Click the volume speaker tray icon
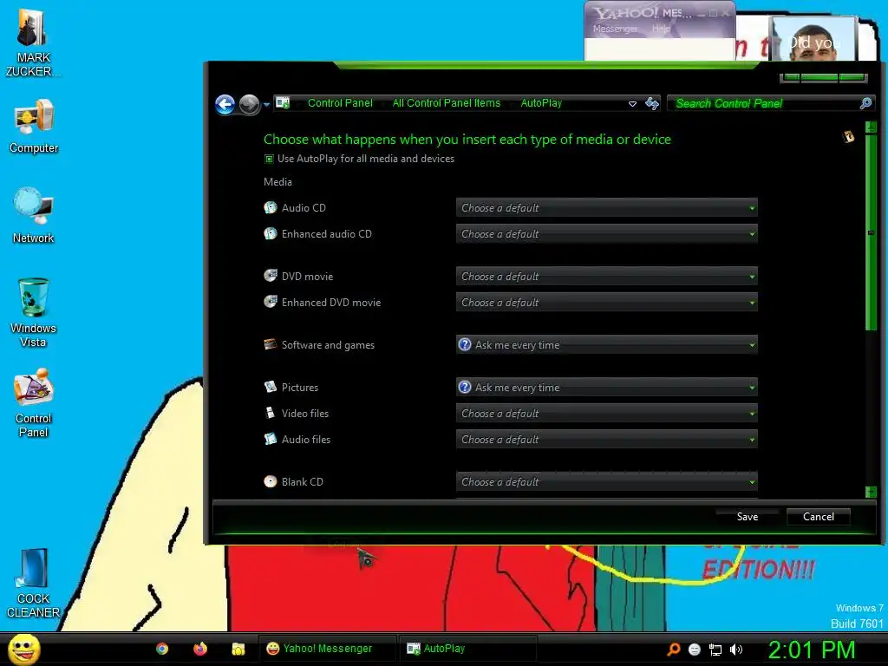Image resolution: width=888 pixels, height=666 pixels. (736, 650)
